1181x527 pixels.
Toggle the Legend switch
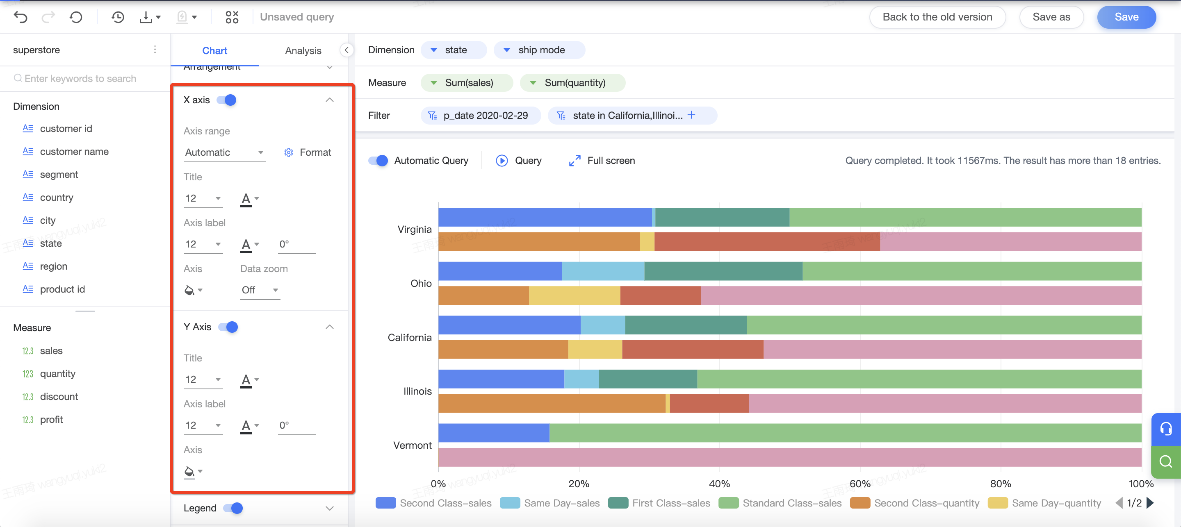pos(233,508)
